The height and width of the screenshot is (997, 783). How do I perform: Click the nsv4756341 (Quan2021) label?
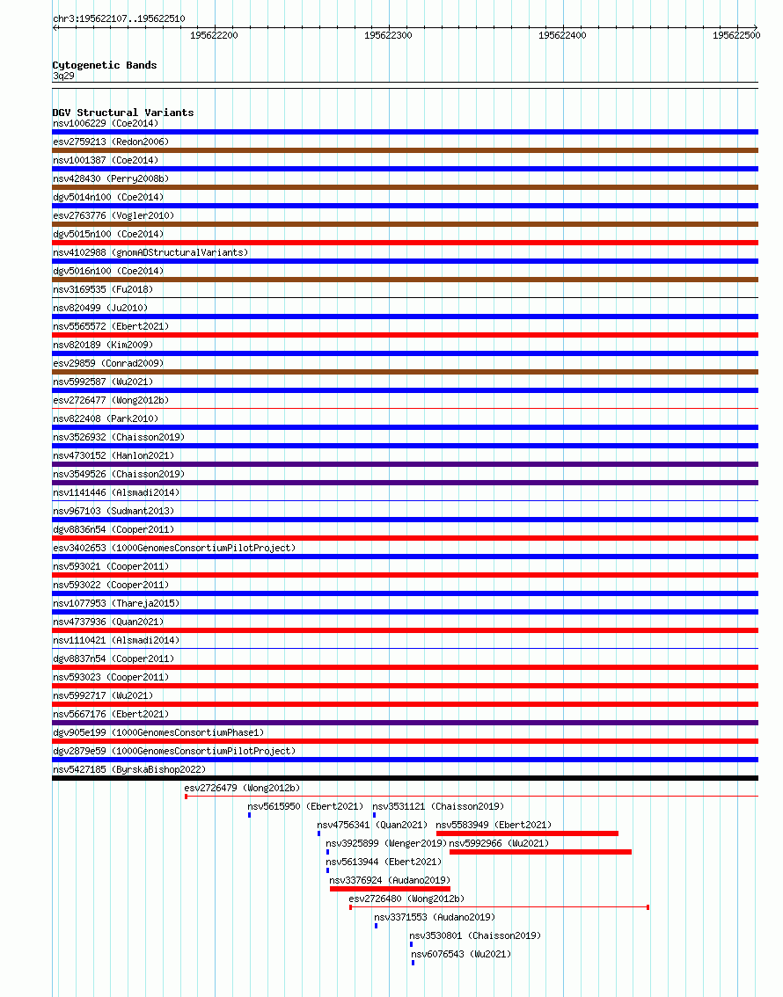coord(372,824)
